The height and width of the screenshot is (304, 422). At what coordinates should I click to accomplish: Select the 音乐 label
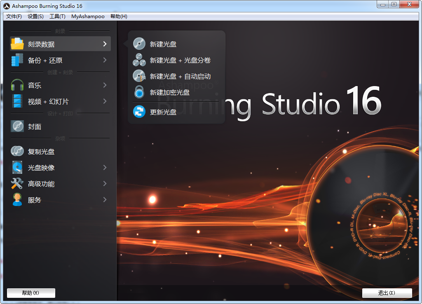click(35, 85)
